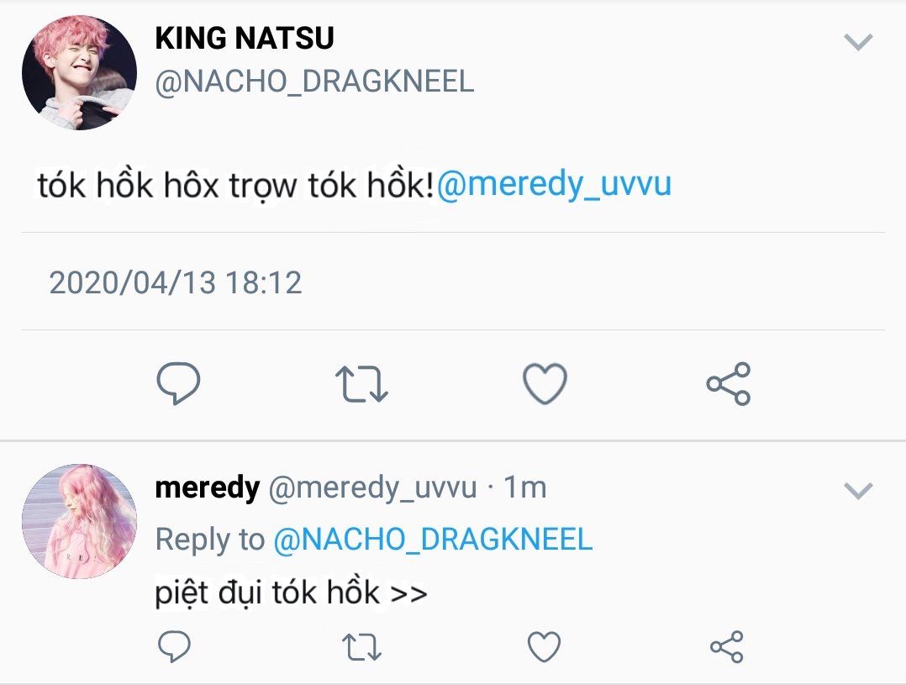
Task: Open options chevron on KING NATSU's tweet
Action: pos(858,42)
